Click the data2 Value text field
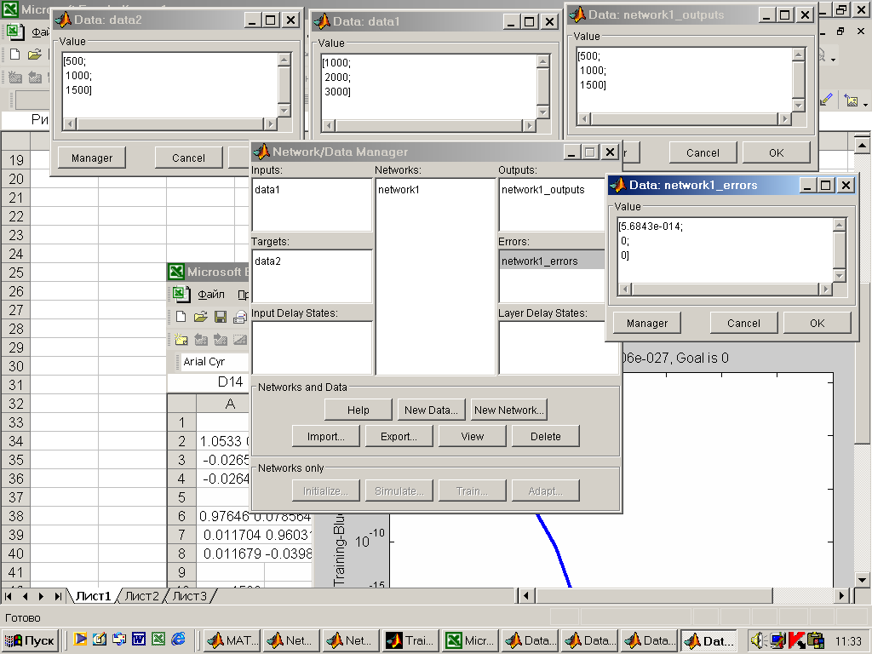The image size is (872, 654). click(x=170, y=85)
